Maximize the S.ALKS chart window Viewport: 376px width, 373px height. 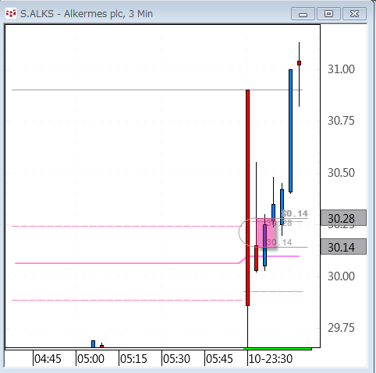[x=328, y=14]
